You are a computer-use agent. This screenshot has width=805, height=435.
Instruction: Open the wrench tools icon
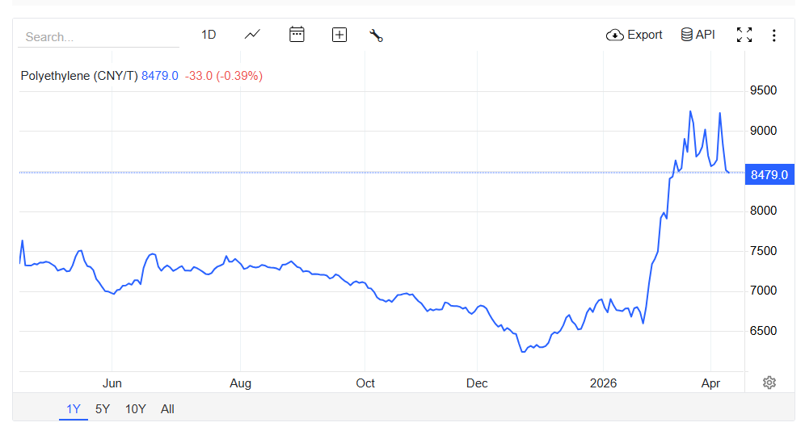pos(376,35)
